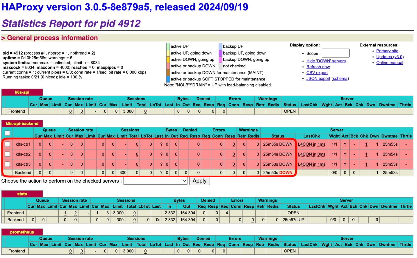417x258 pixels.
Task: Click session Limit 3 000 in k8s-api Frontend
Action: point(128,111)
